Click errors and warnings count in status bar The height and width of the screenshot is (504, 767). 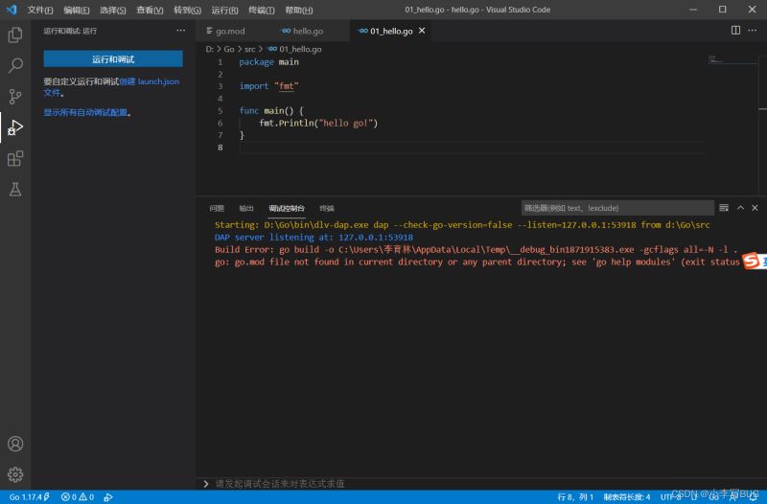click(x=77, y=497)
